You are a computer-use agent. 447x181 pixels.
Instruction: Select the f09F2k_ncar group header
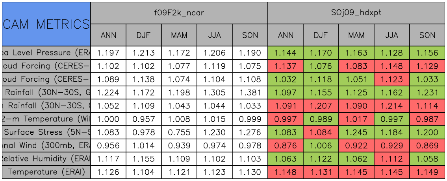coord(179,13)
